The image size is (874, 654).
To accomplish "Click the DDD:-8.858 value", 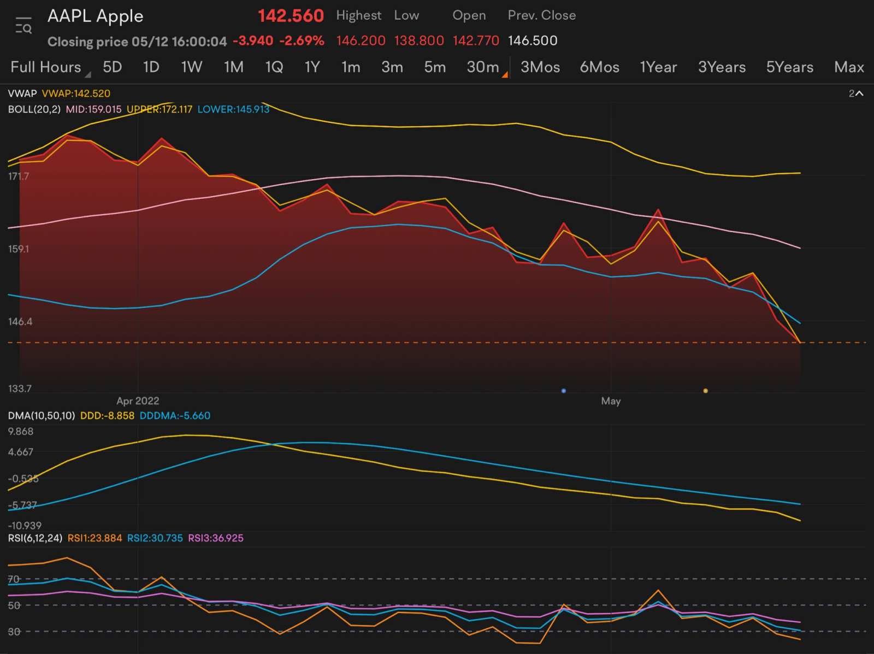I will (x=107, y=416).
